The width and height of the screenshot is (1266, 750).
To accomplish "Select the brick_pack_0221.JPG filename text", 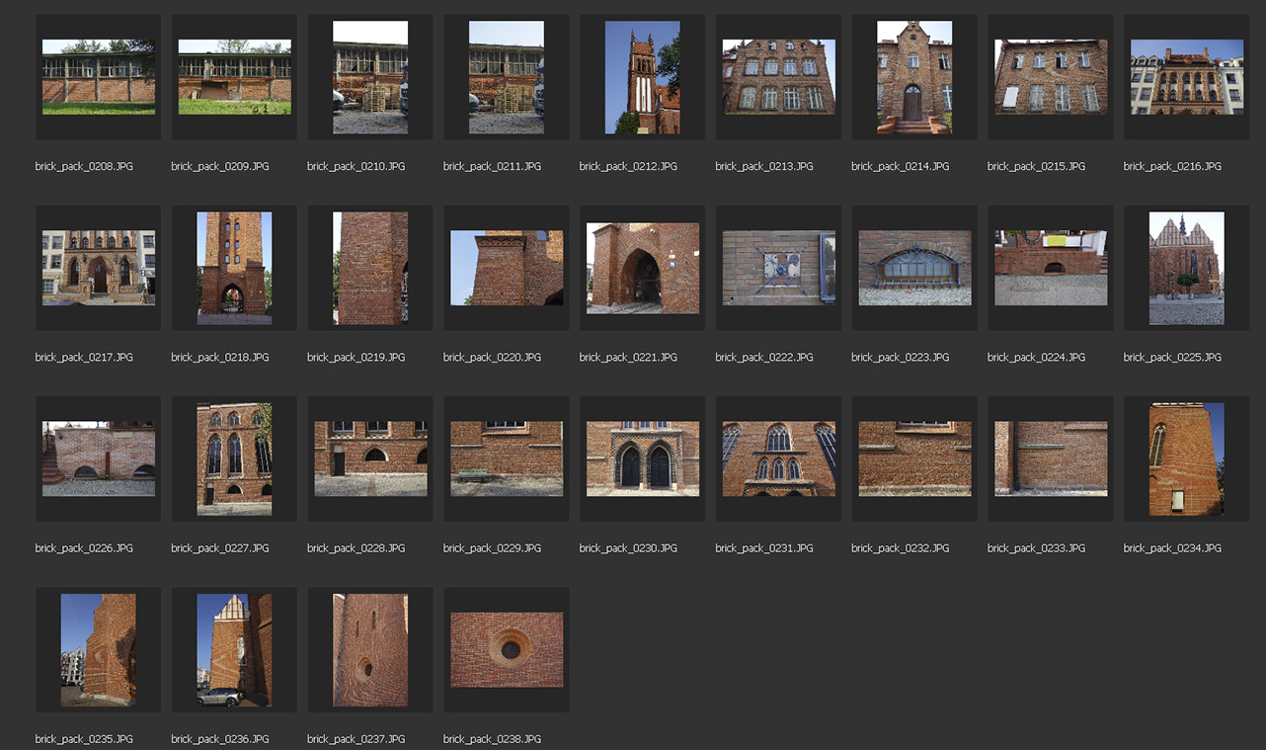I will coord(628,357).
